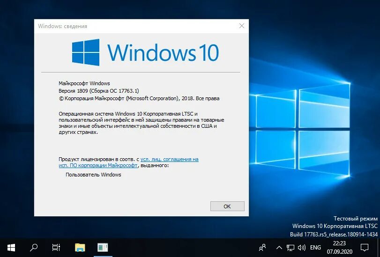Click the OK button in the dialog
The width and height of the screenshot is (380, 257).
click(x=227, y=206)
